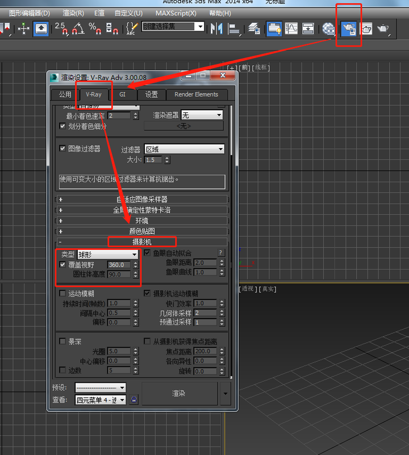Click the Mirror tool icon
Viewport: 409px width, 455px height.
216,27
